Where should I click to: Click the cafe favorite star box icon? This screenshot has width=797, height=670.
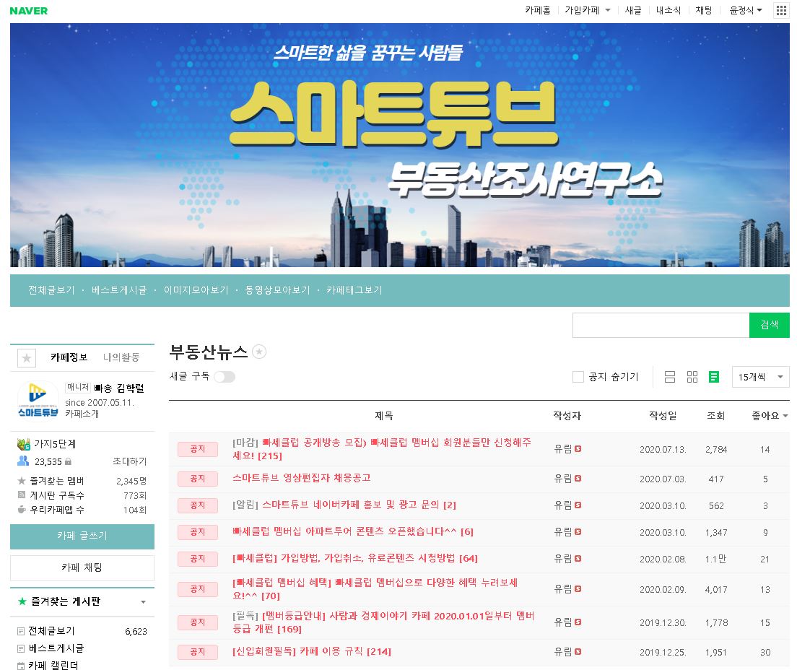(x=27, y=358)
